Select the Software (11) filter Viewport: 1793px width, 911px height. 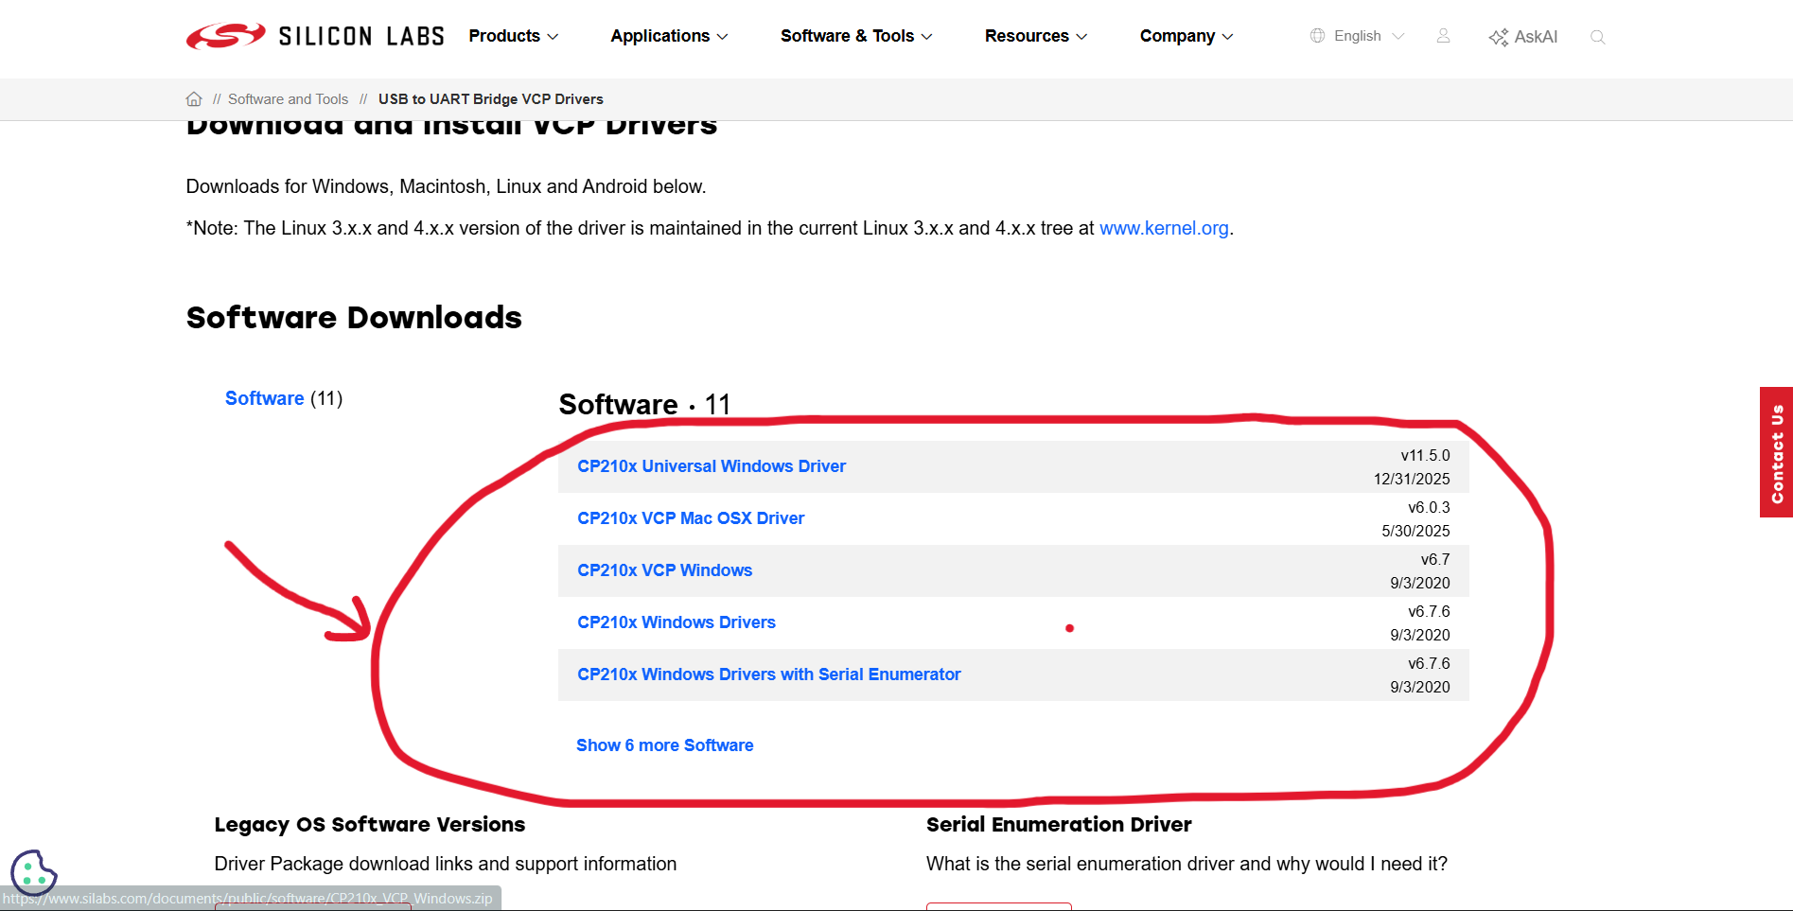coord(284,398)
